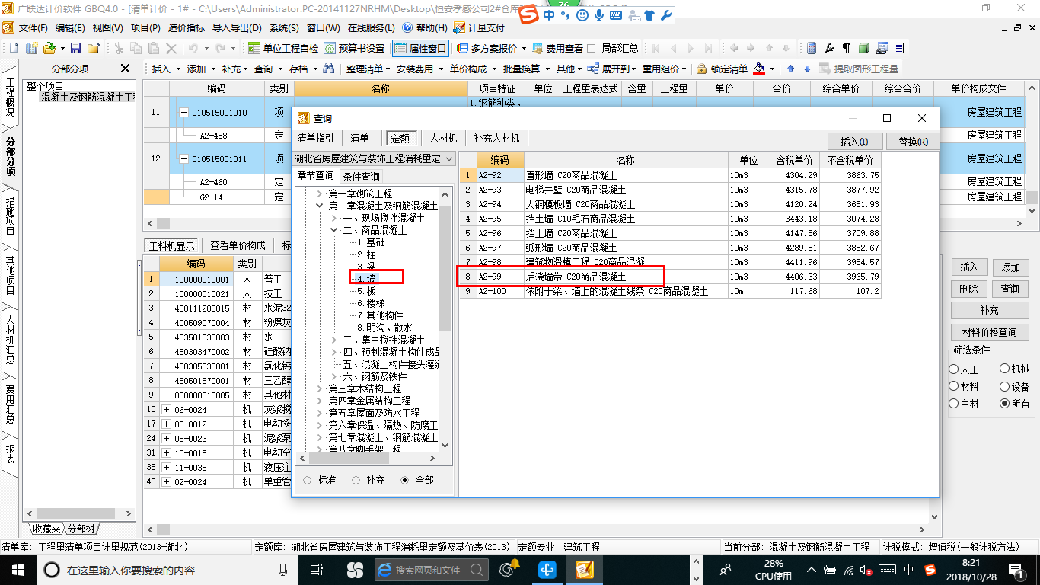Select the 标准 radio button
The width and height of the screenshot is (1040, 585).
(308, 480)
